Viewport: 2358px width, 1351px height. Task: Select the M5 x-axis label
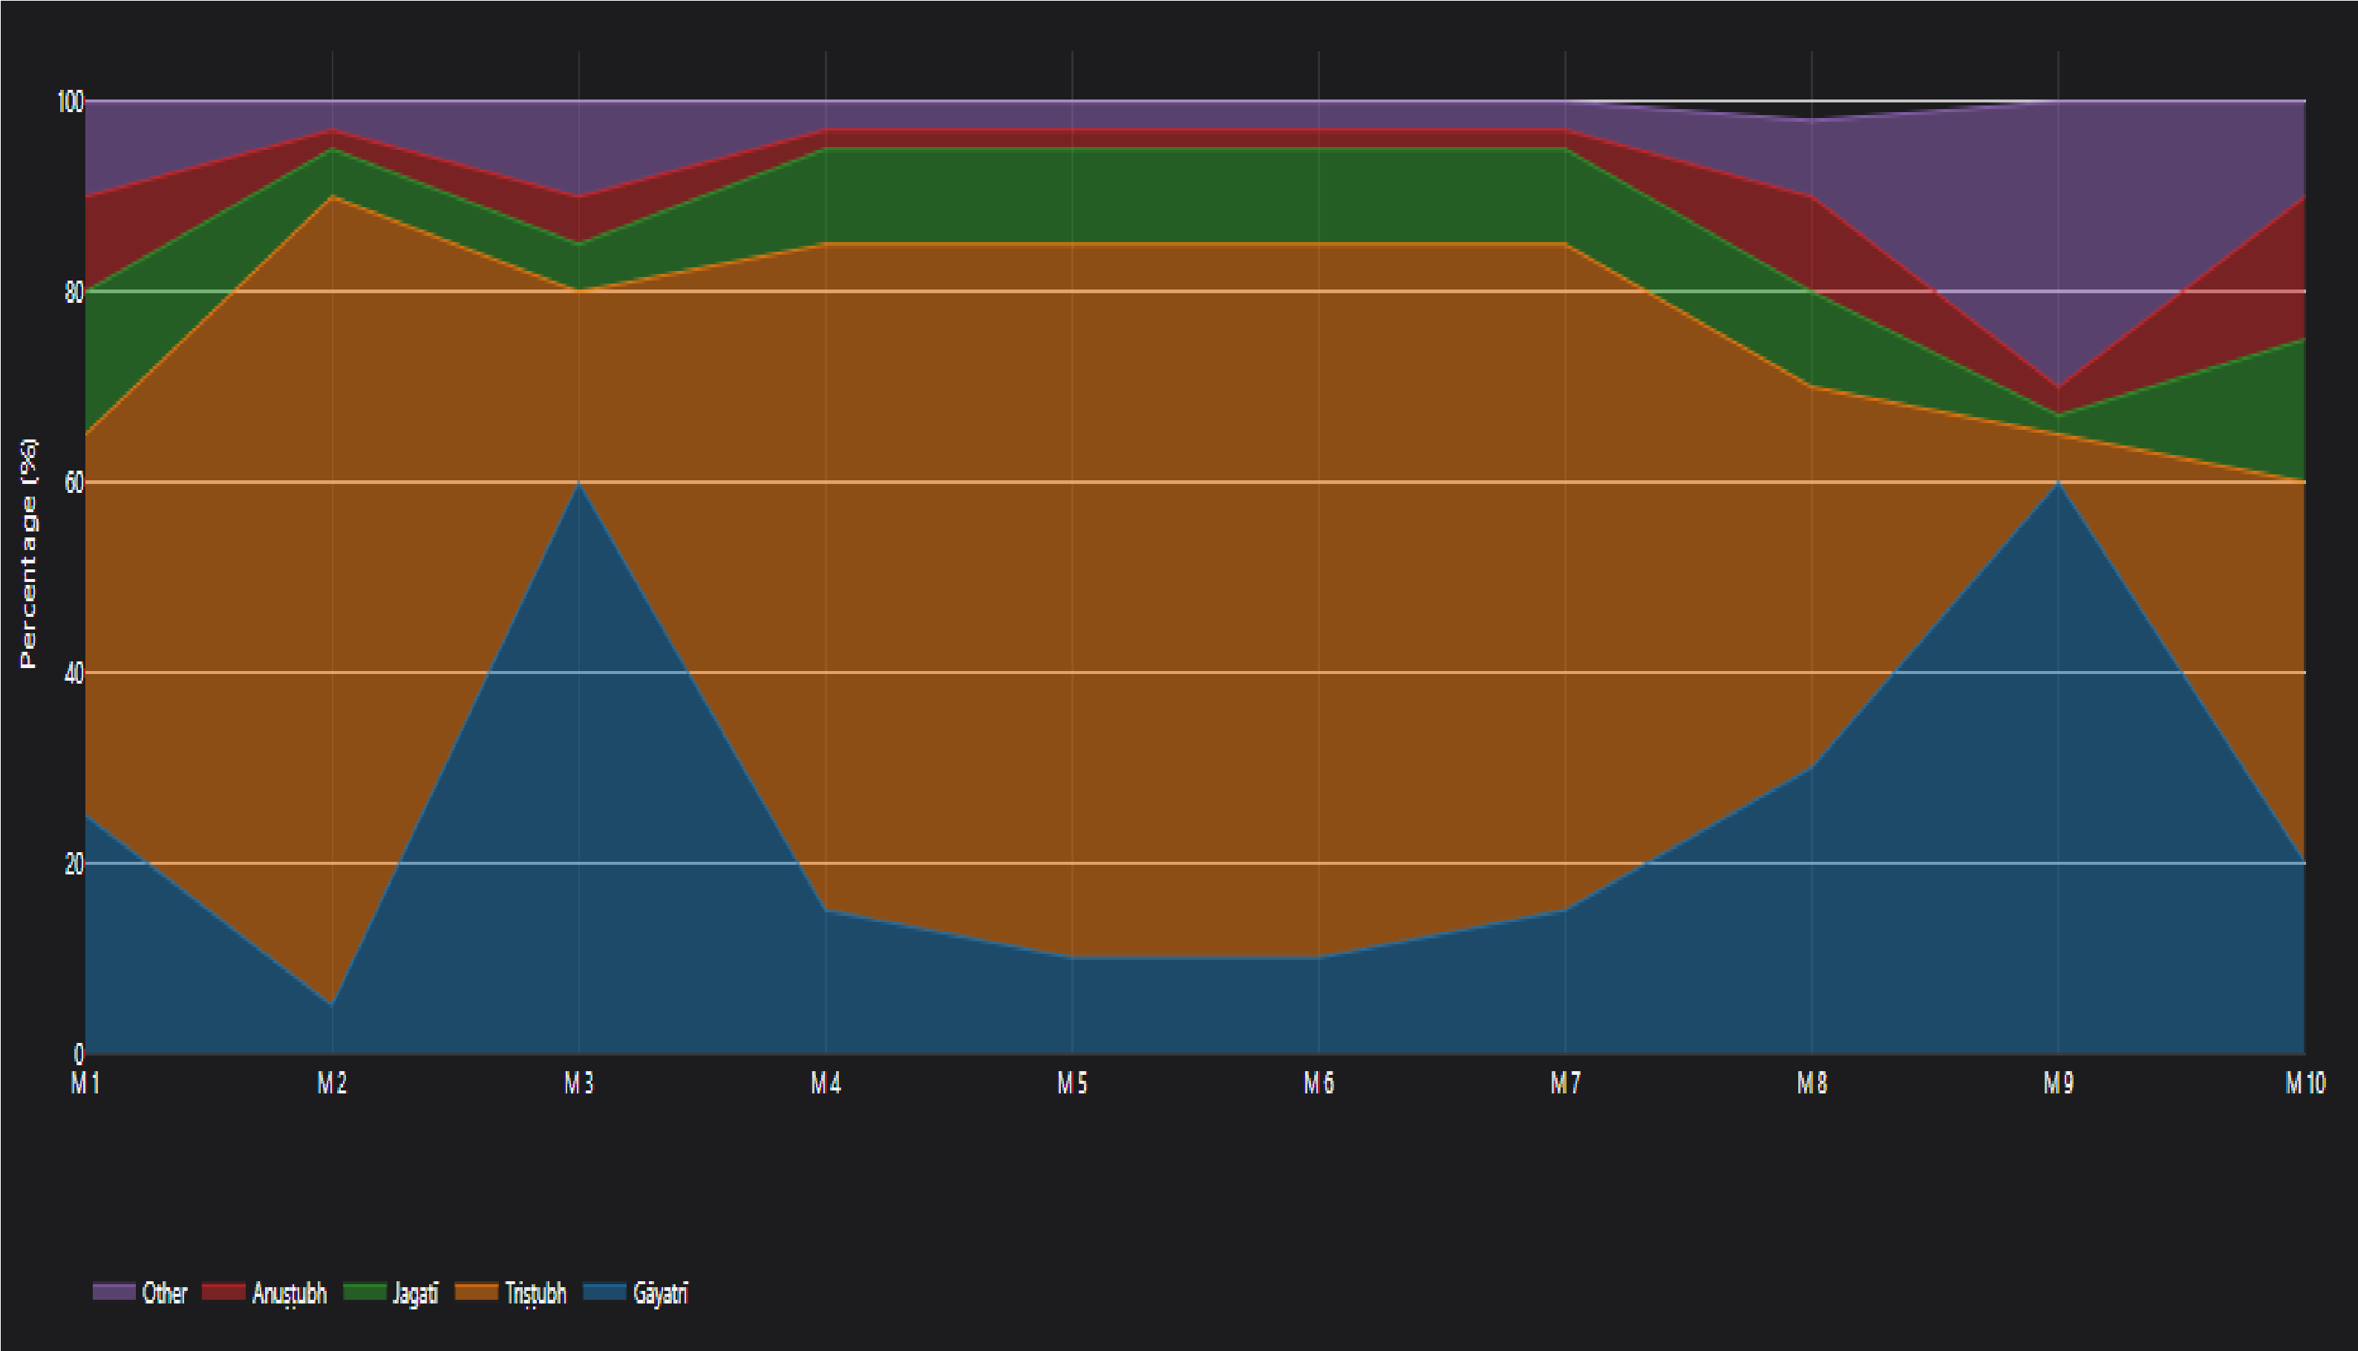1072,1083
